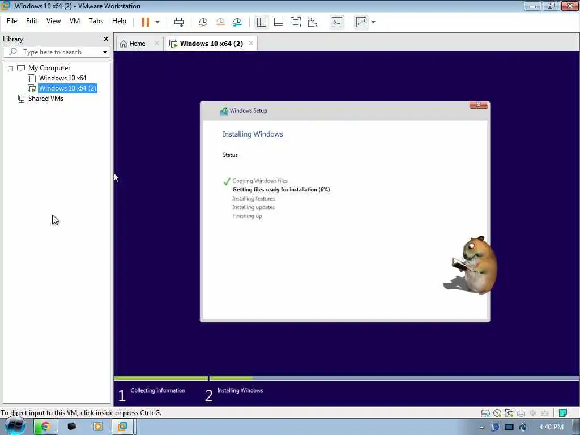
Task: Open the Help menu
Action: coord(119,21)
